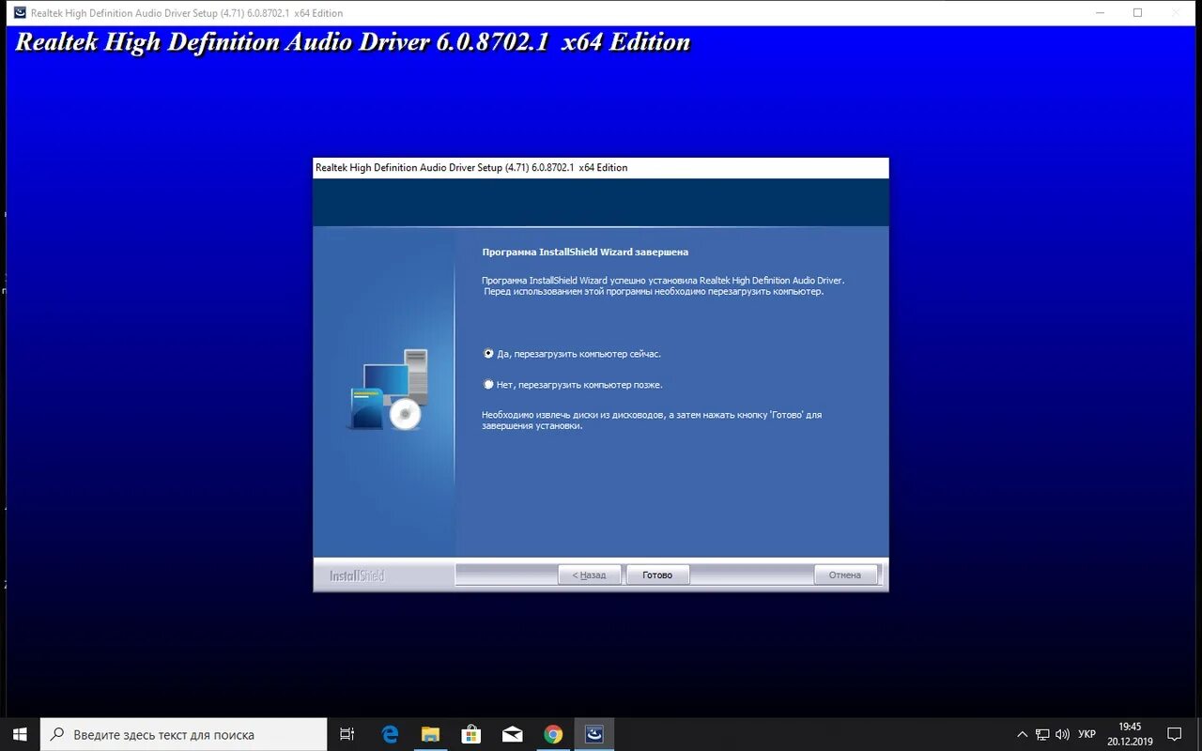1202x751 pixels.
Task: Switch the УКР input language indicator
Action: [1086, 734]
